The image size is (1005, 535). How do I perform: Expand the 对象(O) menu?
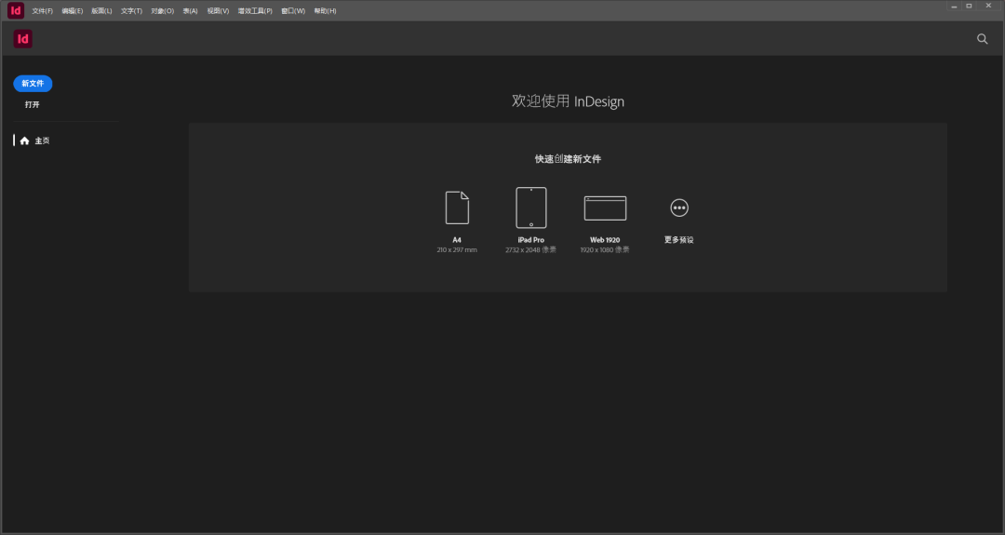[162, 11]
